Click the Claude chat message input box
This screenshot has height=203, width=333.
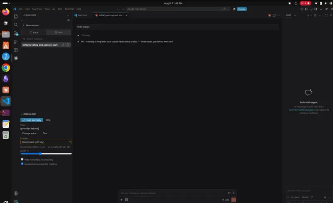[173, 193]
